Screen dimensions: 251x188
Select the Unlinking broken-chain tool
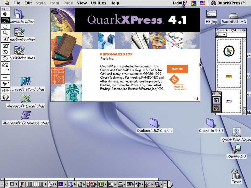pyautogui.click(x=5, y=97)
